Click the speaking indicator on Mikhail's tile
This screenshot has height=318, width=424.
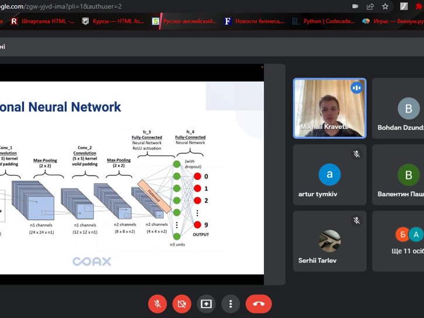pos(356,88)
